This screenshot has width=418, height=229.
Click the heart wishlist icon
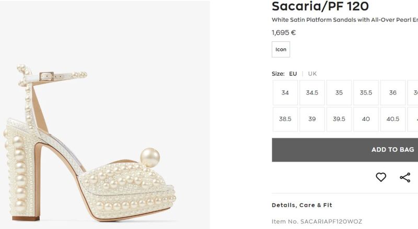tap(381, 177)
